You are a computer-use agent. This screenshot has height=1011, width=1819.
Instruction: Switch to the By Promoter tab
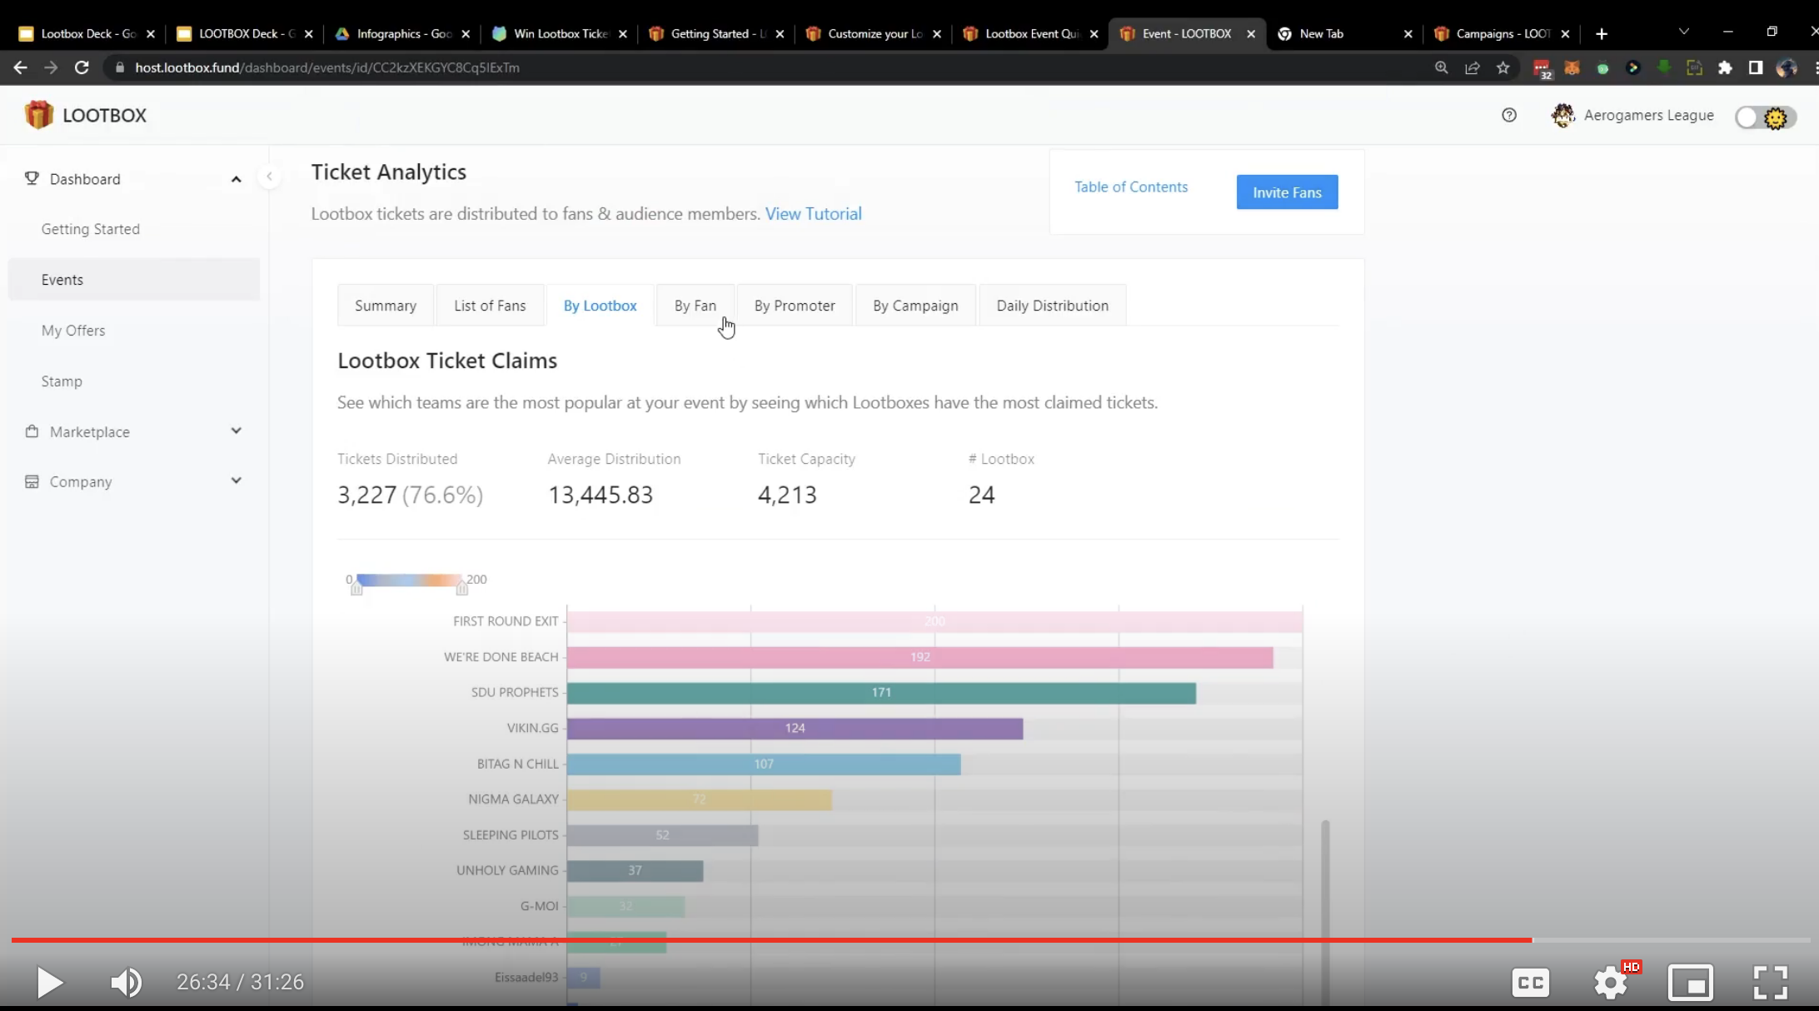pyautogui.click(x=794, y=306)
